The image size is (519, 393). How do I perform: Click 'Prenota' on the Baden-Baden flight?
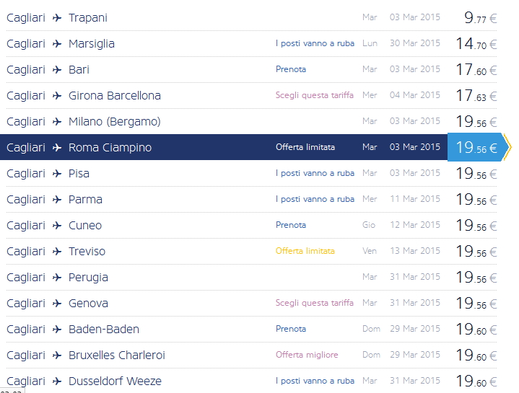pyautogui.click(x=291, y=329)
